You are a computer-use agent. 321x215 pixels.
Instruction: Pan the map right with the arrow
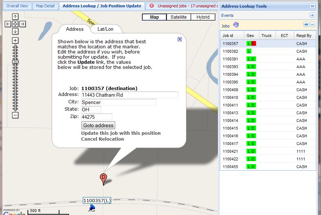22,24
